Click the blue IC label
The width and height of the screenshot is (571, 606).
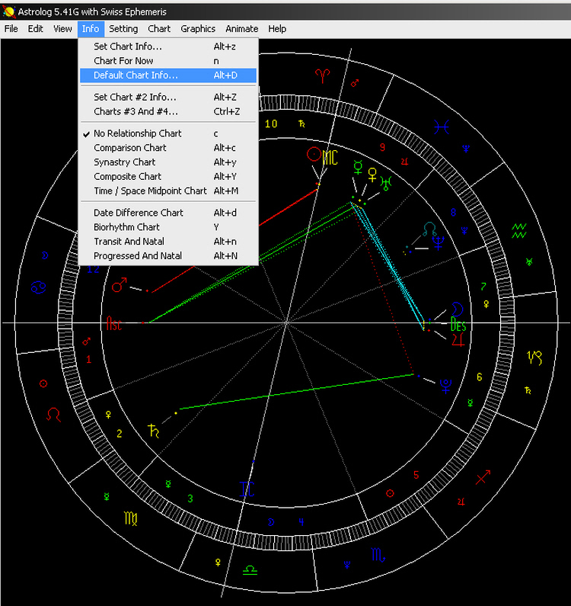247,489
